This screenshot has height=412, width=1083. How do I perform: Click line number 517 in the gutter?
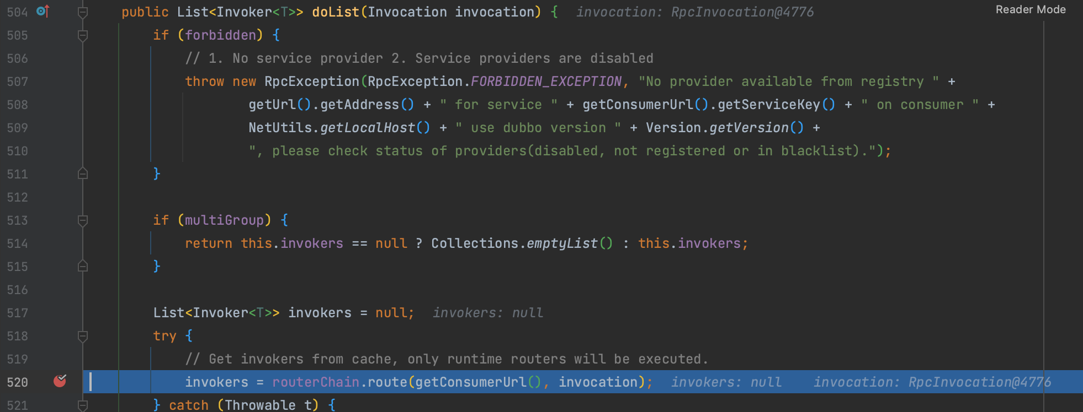[x=17, y=313]
